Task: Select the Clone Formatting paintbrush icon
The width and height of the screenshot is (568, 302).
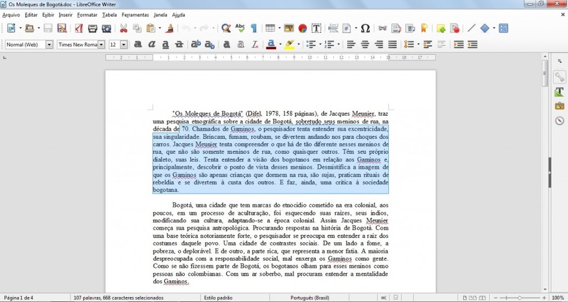Action: 170,29
